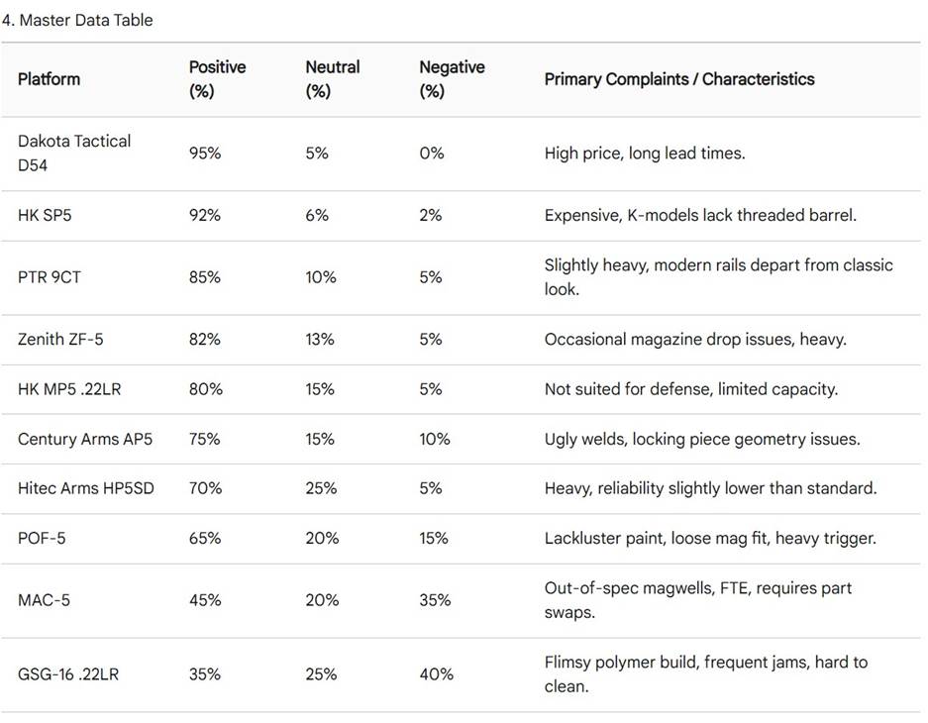Click the Century Arms AP5 cell
928x723 pixels.
(85, 439)
